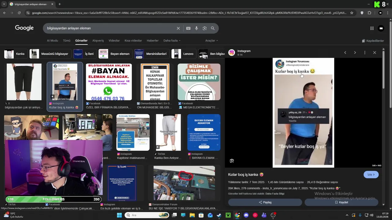
Task: Open Chrome extensions puzzle icon
Action: 369,13
